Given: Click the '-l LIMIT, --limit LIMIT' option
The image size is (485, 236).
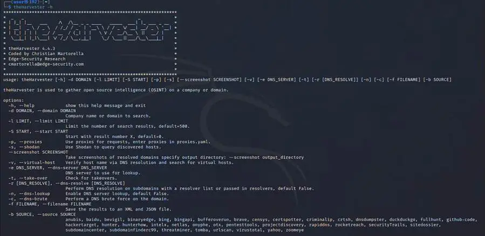Looking at the screenshot, I should click(38, 121).
